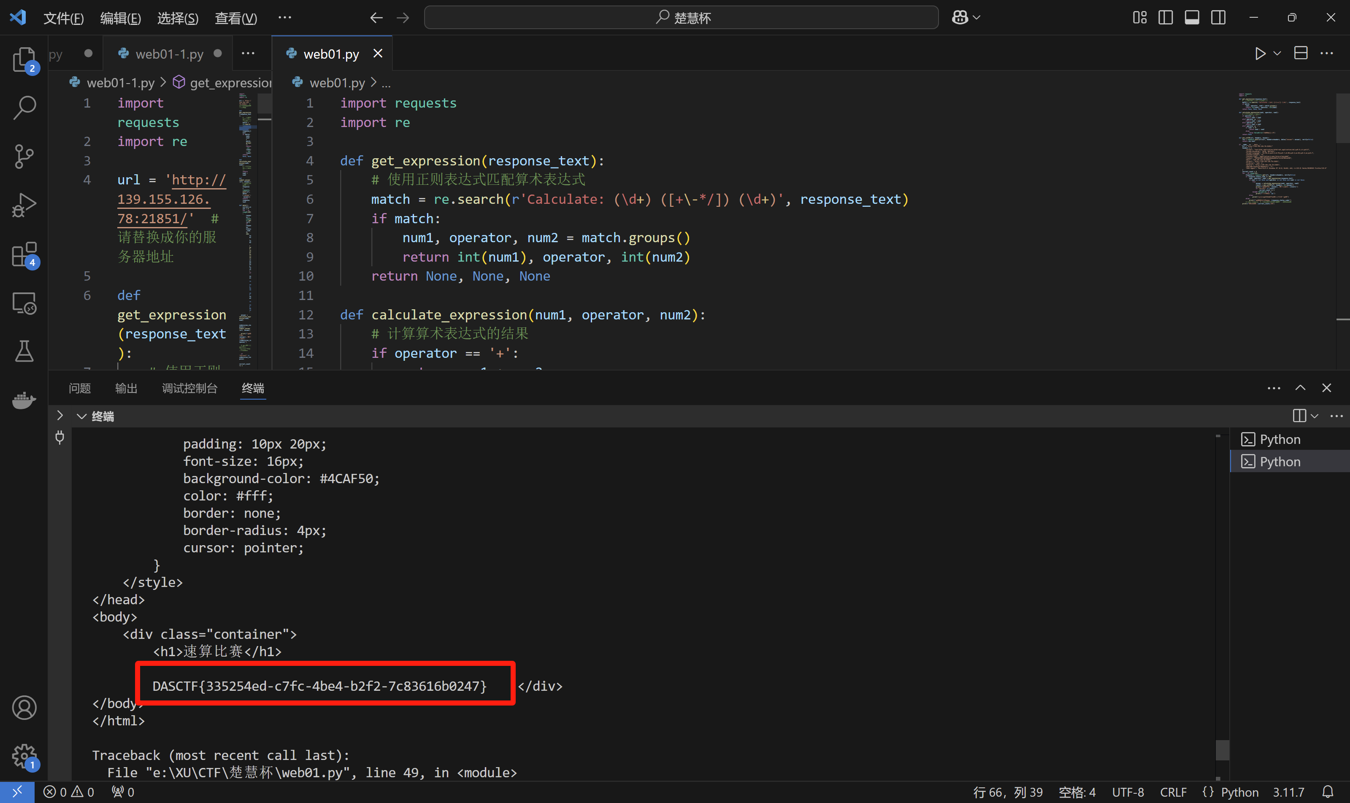Click the VS Code logo icon

click(x=18, y=17)
